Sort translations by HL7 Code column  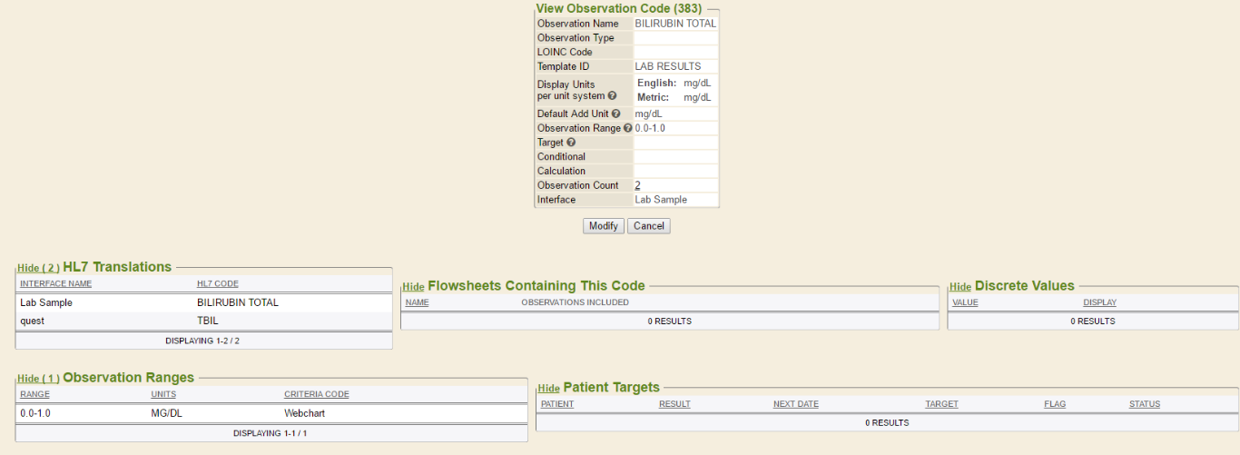(217, 284)
